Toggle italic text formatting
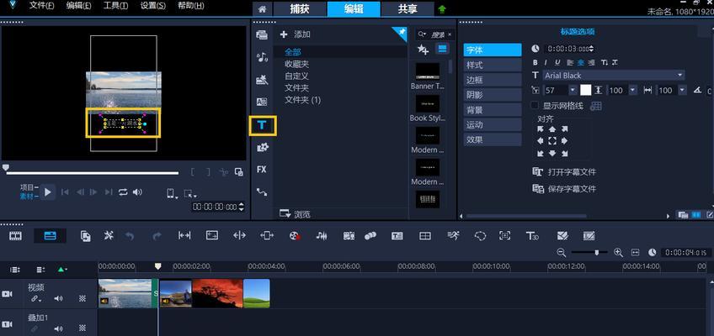This screenshot has width=714, height=336. pos(546,62)
